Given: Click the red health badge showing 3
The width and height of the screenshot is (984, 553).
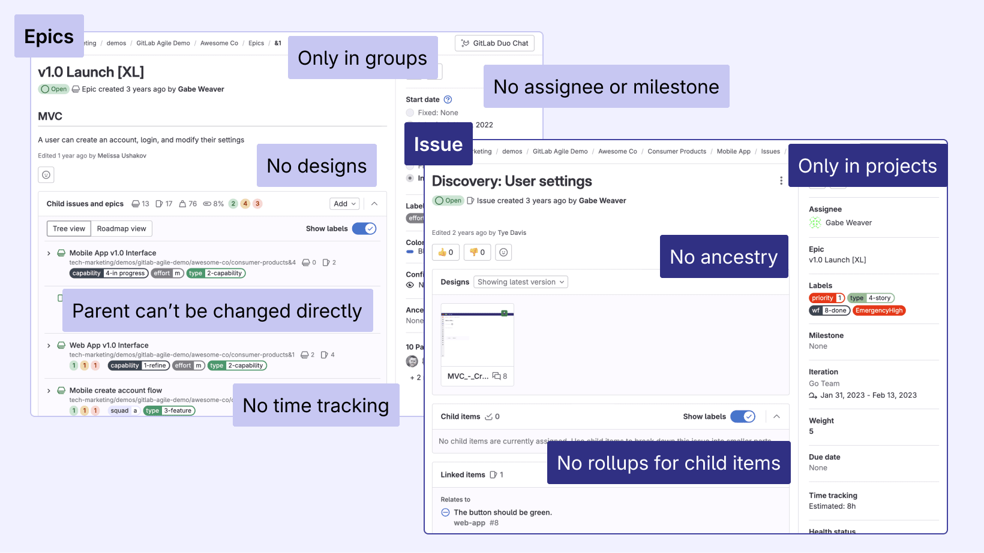Looking at the screenshot, I should (257, 204).
